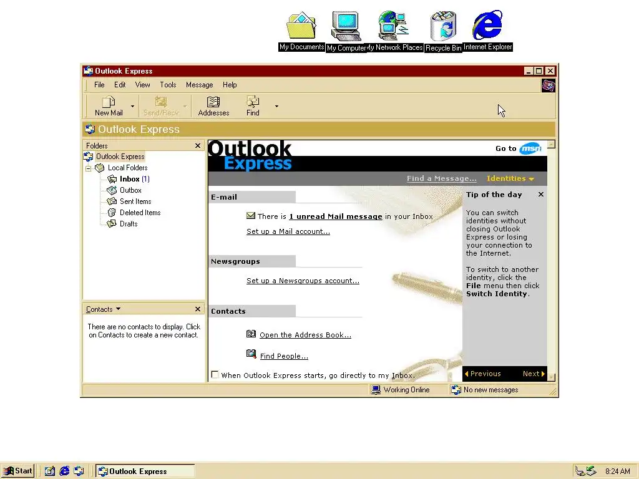Viewport: 639px width, 479px height.
Task: Select Outlook Express root in folder tree
Action: tap(120, 157)
